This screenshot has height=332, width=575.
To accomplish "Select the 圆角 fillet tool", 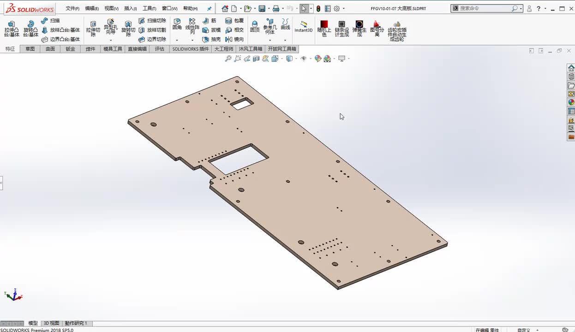I will [x=177, y=24].
